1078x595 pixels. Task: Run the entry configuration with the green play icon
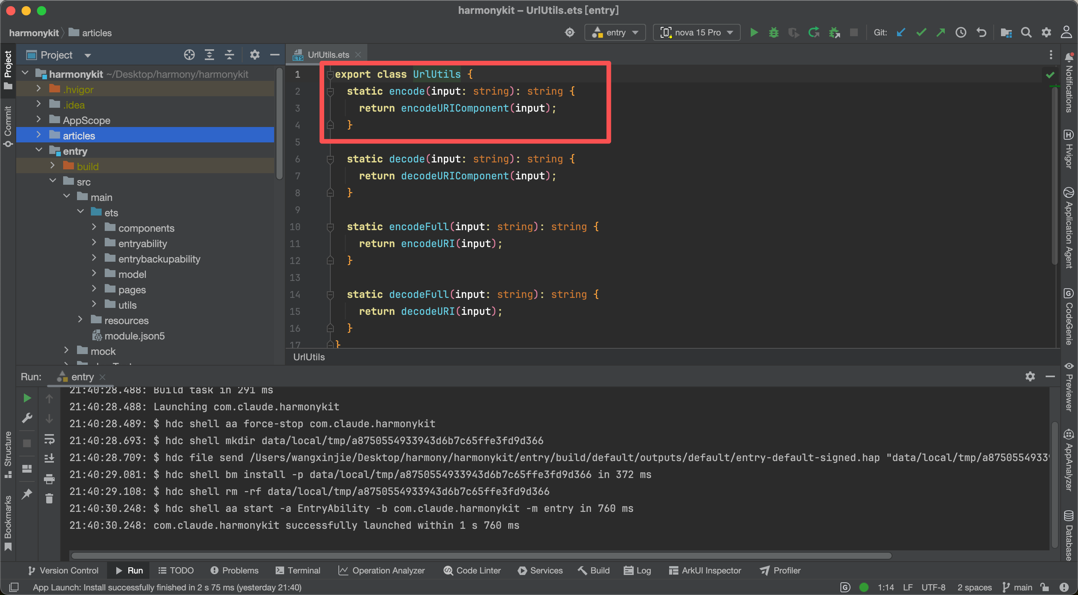click(x=754, y=32)
